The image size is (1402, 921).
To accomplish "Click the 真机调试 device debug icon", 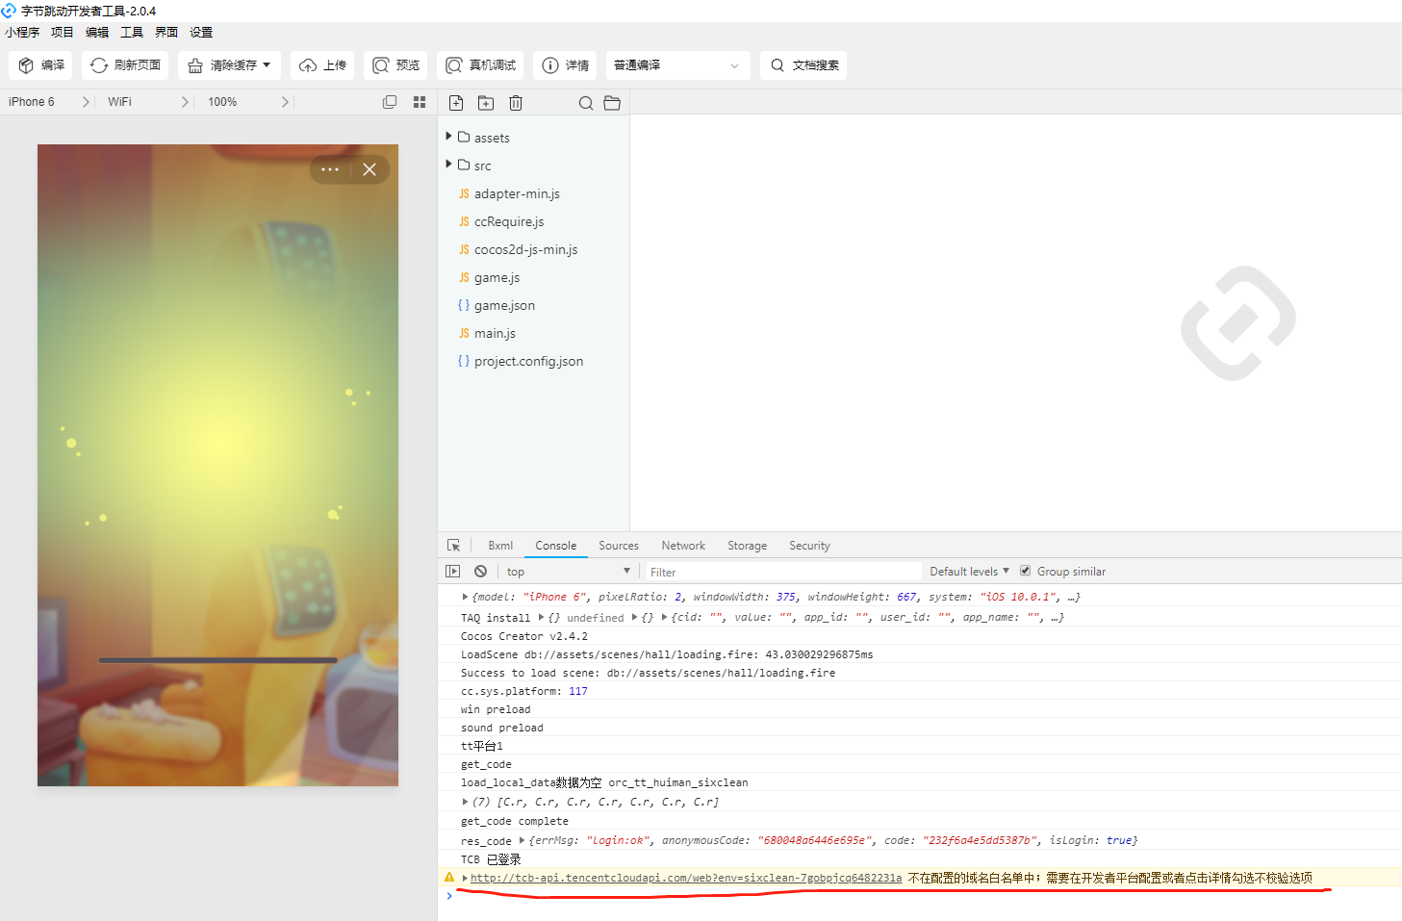I will click(454, 65).
